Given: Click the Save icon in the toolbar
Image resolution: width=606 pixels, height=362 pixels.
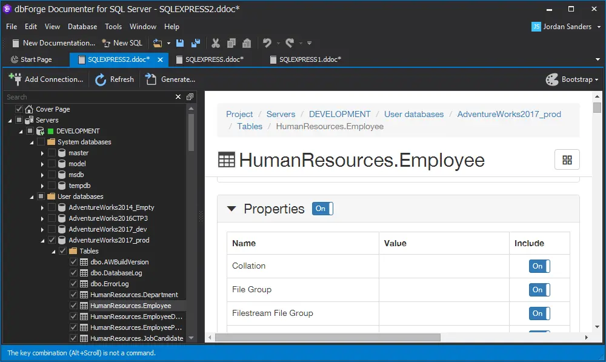Looking at the screenshot, I should (180, 43).
